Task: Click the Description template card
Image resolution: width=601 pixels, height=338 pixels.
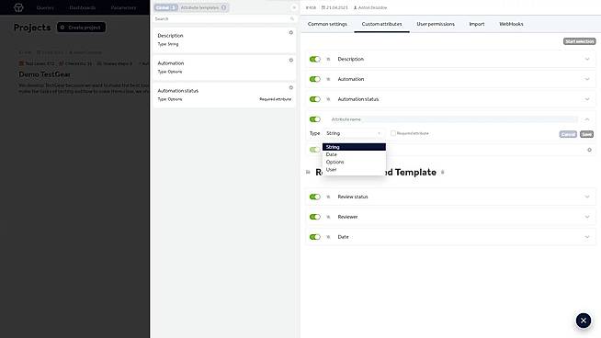Action: pos(224,39)
